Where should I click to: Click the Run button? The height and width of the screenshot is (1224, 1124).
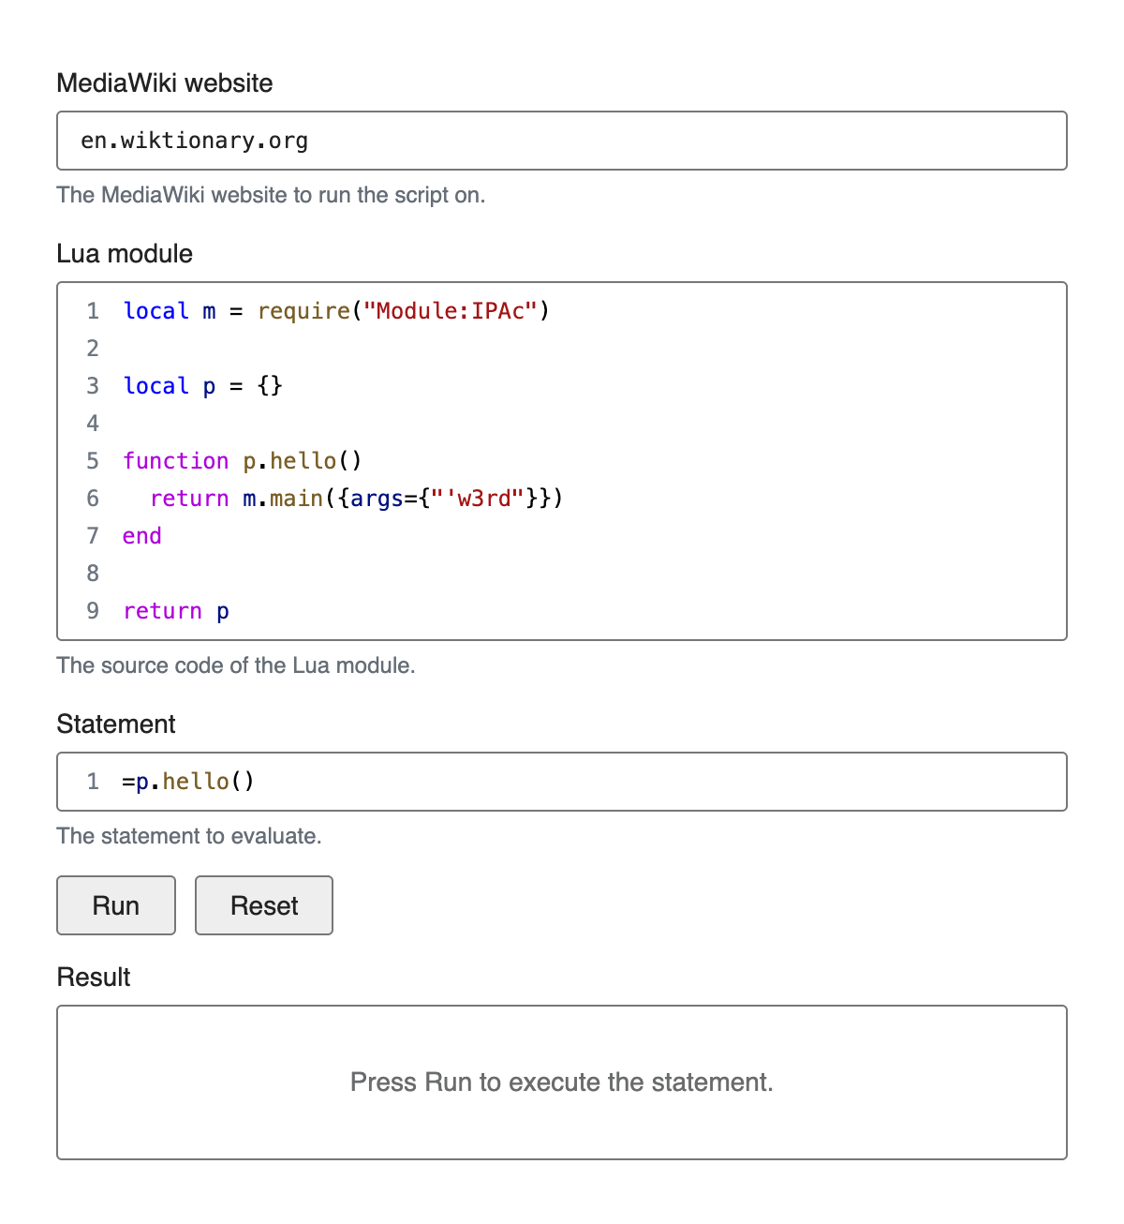tap(116, 905)
